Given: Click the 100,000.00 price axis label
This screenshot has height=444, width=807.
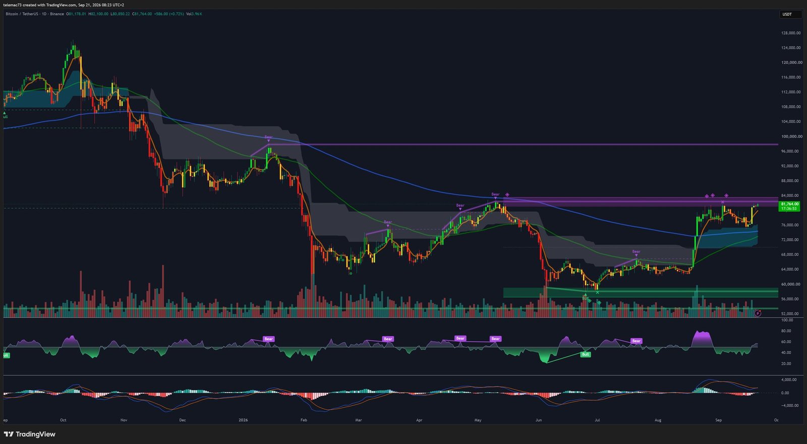Looking at the screenshot, I should point(791,137).
